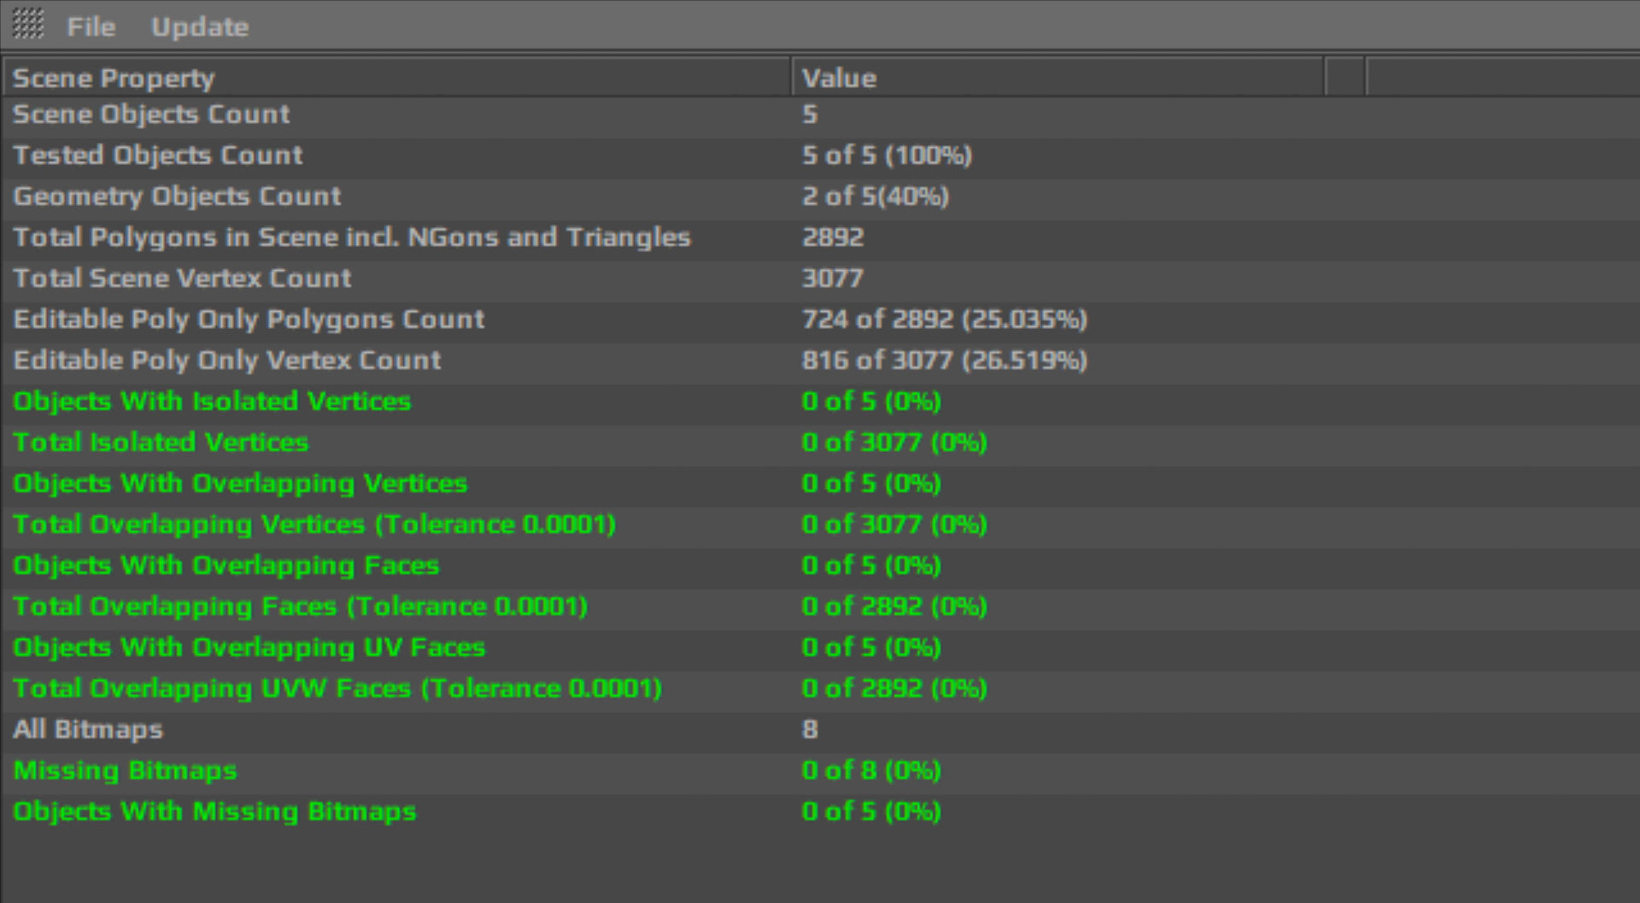
Task: Select Total Overlapping Vertices tolerance row
Action: pyautogui.click(x=820, y=525)
